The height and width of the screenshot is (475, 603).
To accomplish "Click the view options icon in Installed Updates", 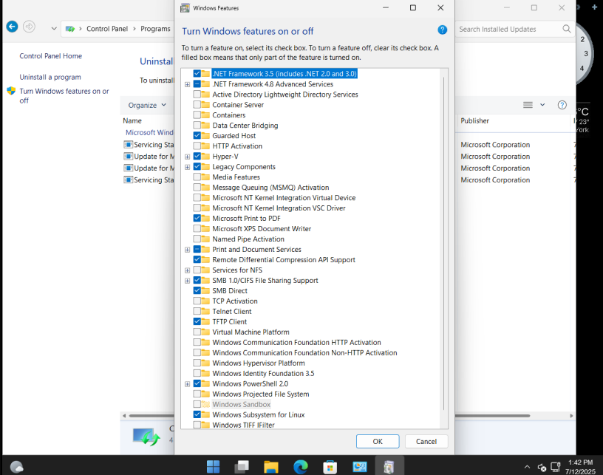I will pos(528,105).
